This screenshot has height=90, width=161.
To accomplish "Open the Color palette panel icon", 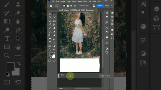I will [112, 13].
